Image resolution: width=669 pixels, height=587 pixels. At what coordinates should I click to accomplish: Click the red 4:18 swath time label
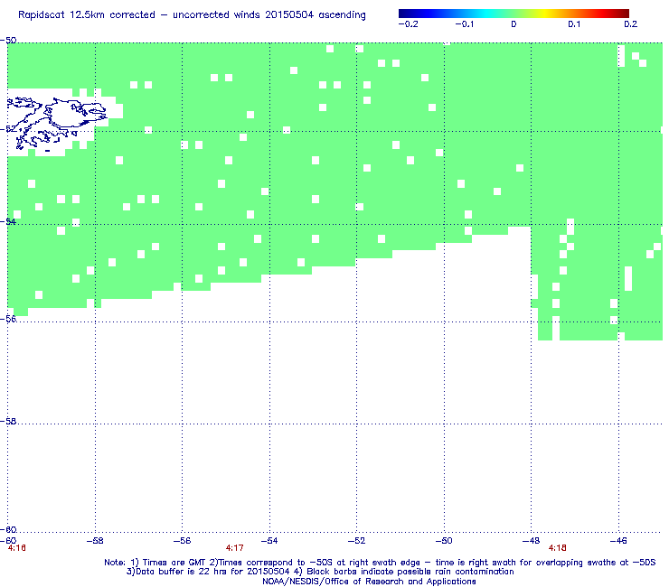click(557, 548)
